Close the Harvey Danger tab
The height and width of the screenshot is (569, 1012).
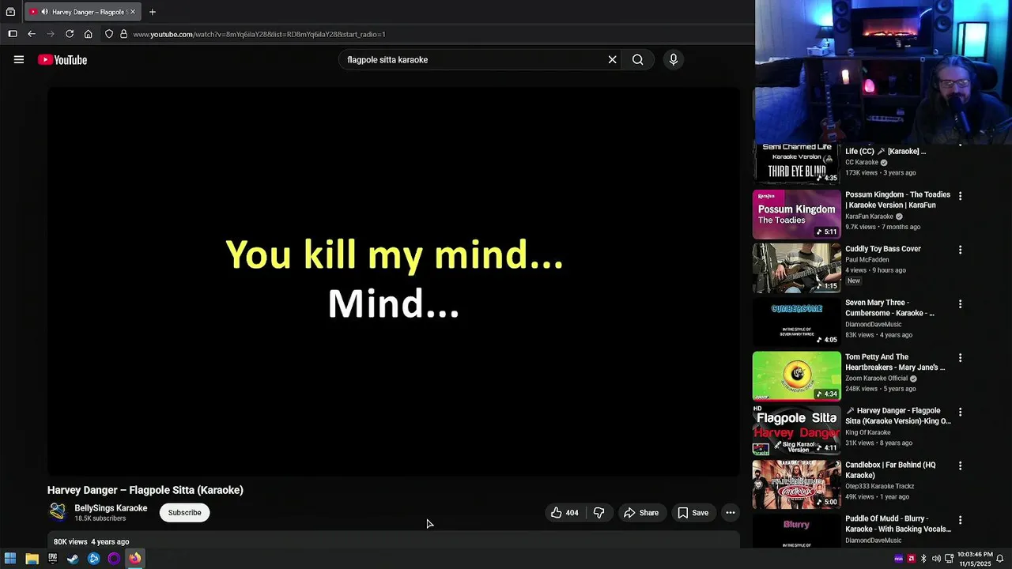[x=133, y=12]
